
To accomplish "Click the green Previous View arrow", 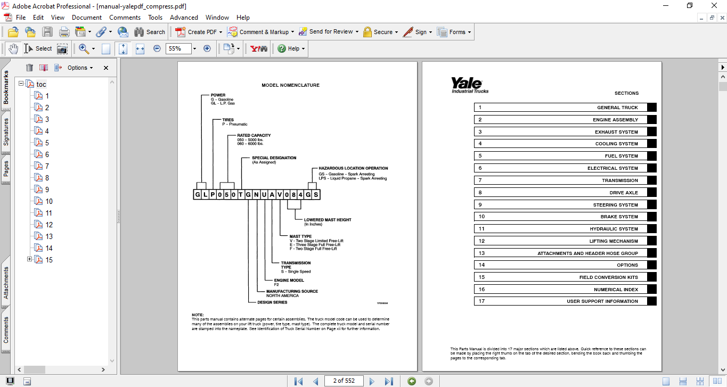I will [412, 381].
